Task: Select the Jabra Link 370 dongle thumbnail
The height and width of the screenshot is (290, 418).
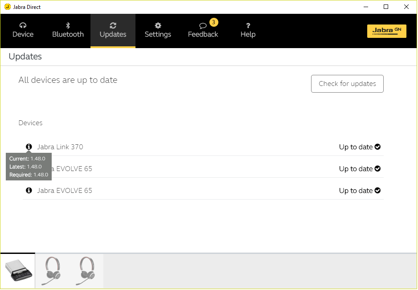Action: [x=18, y=271]
